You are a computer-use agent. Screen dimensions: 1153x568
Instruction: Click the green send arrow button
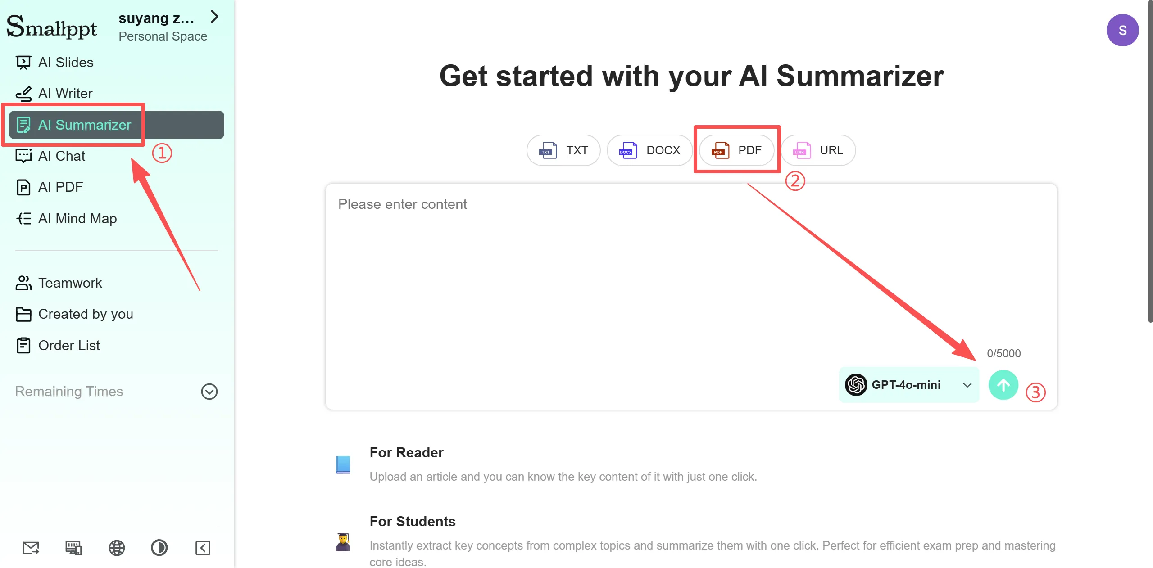[x=1003, y=385]
